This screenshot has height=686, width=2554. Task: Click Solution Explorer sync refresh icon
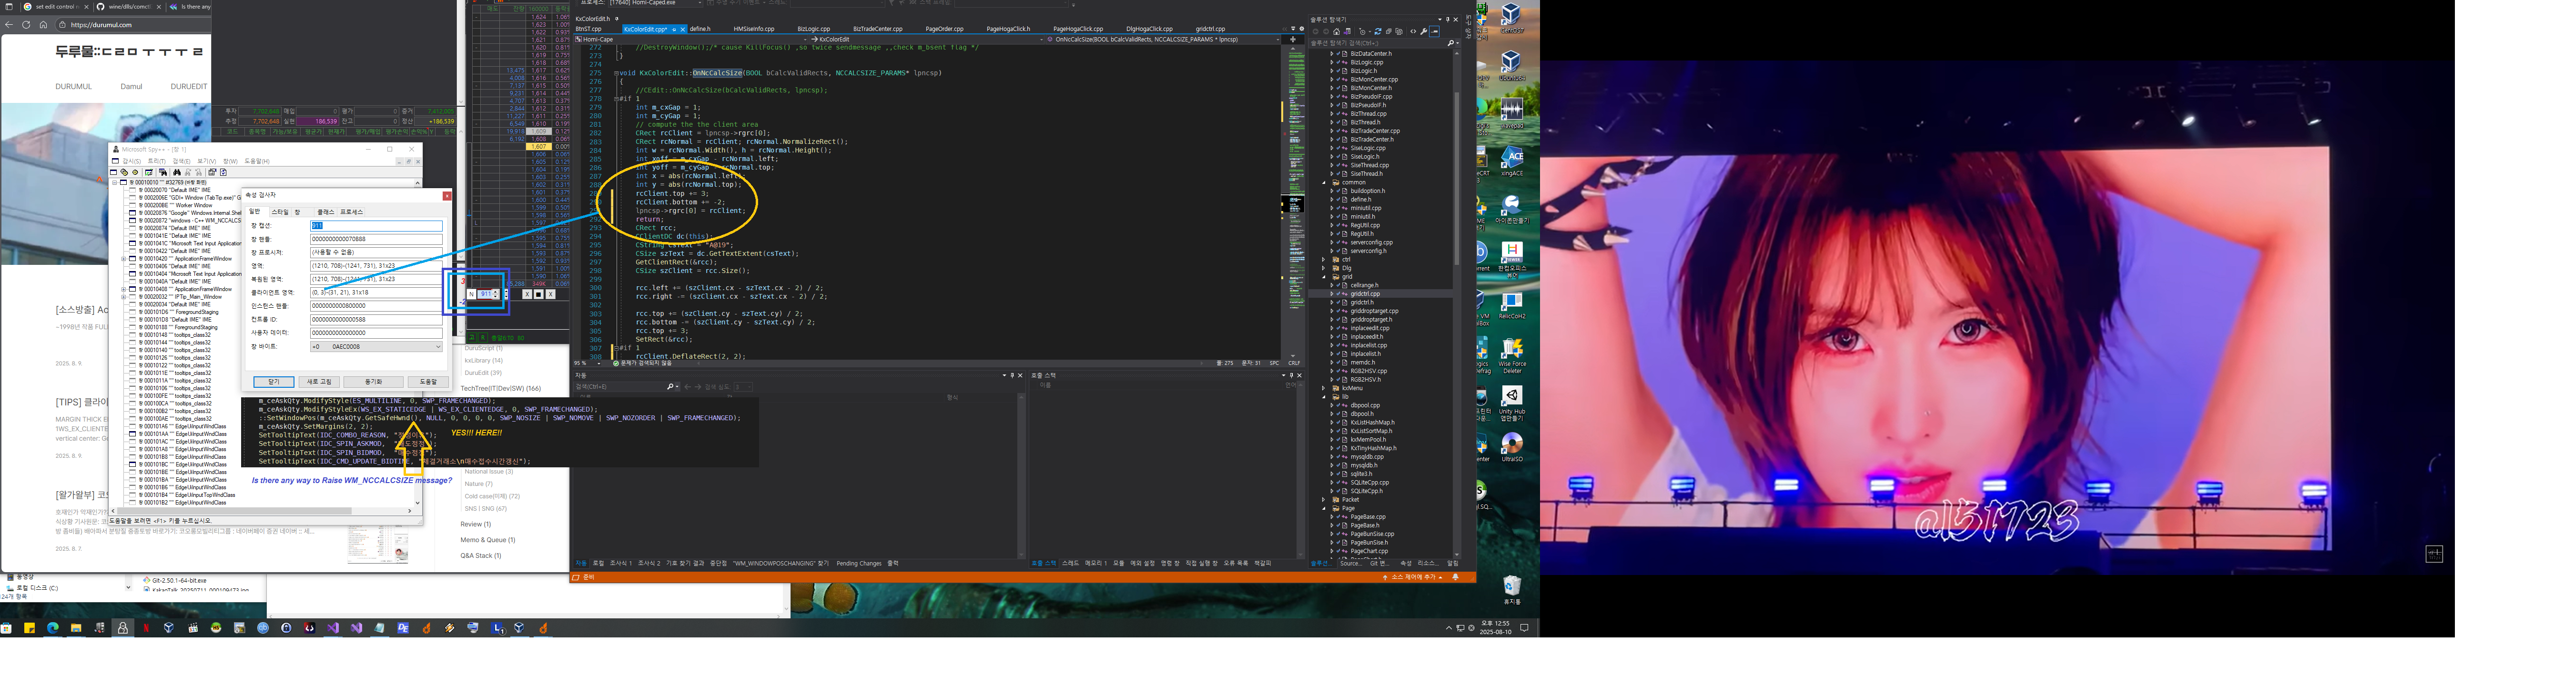tap(1378, 32)
